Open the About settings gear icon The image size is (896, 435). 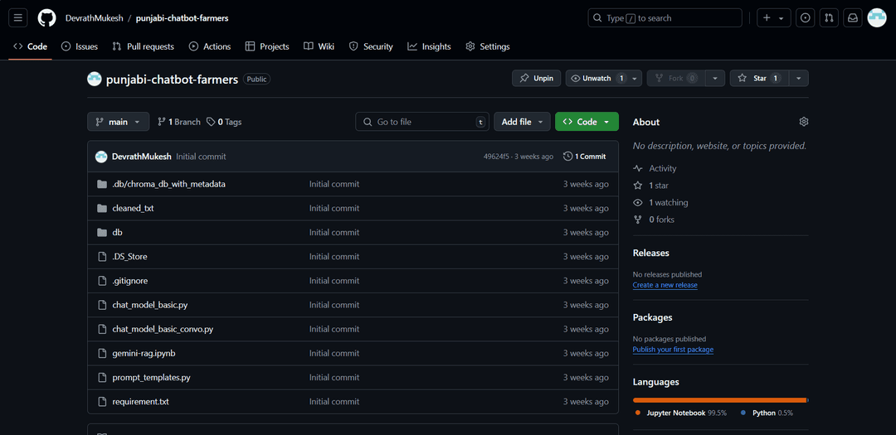[803, 122]
